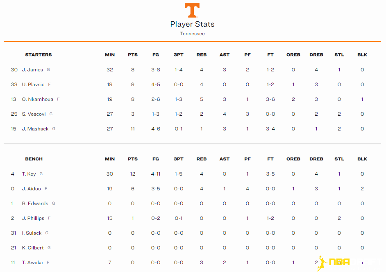The height and width of the screenshot is (272, 386).
Task: Click the BENCH section header
Action: pos(34,159)
